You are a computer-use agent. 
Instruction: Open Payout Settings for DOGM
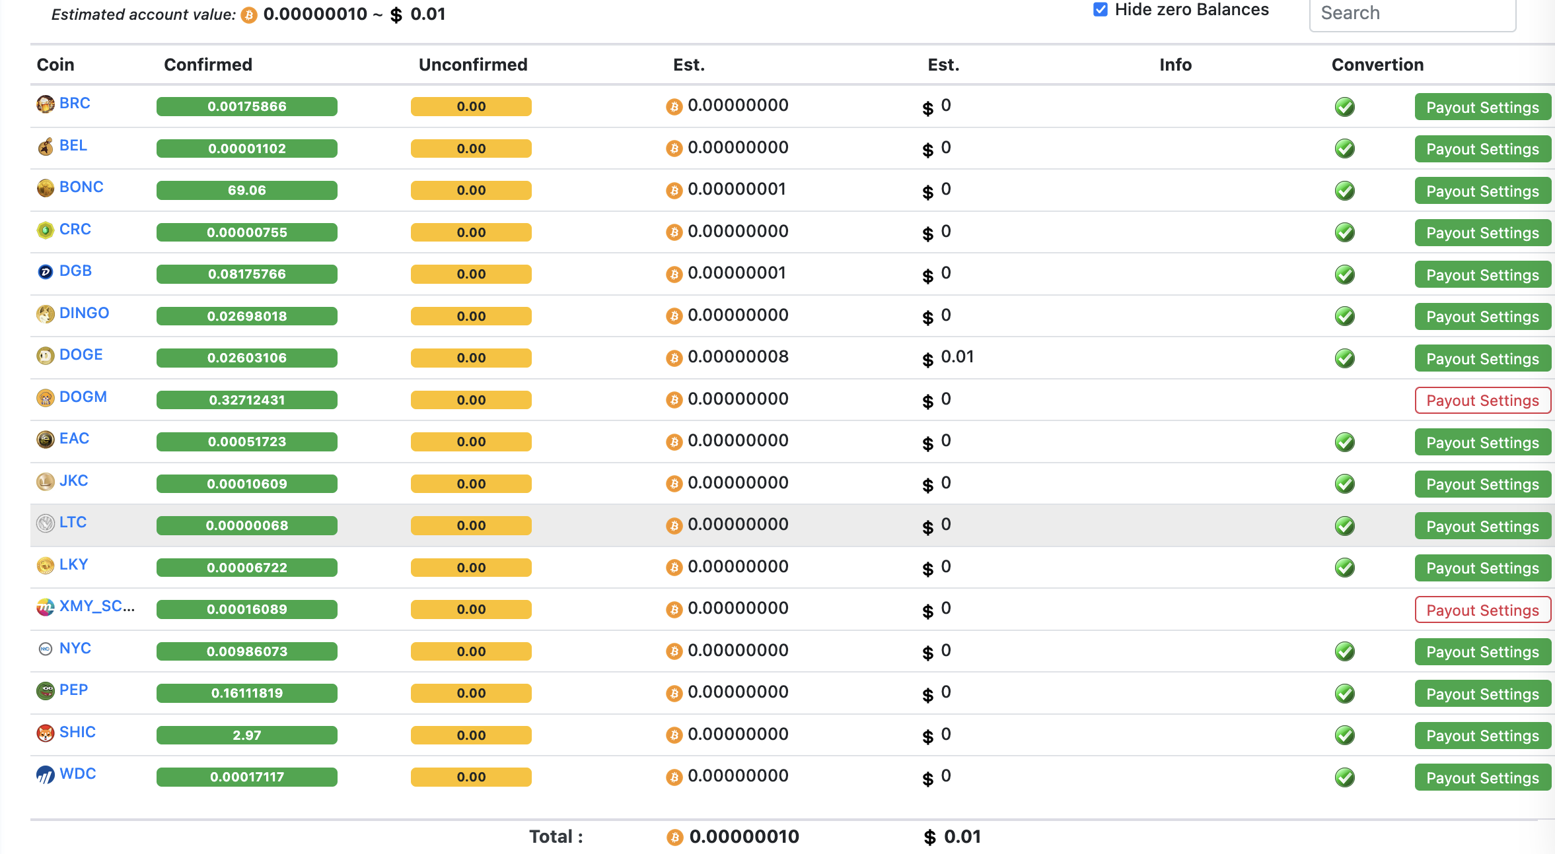tap(1482, 401)
